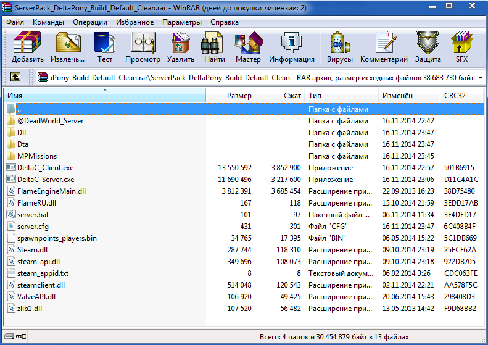Image resolution: width=488 pixels, height=345 pixels.
Task: Scan archive with Вирусы (Virus) tool
Action: [340, 48]
